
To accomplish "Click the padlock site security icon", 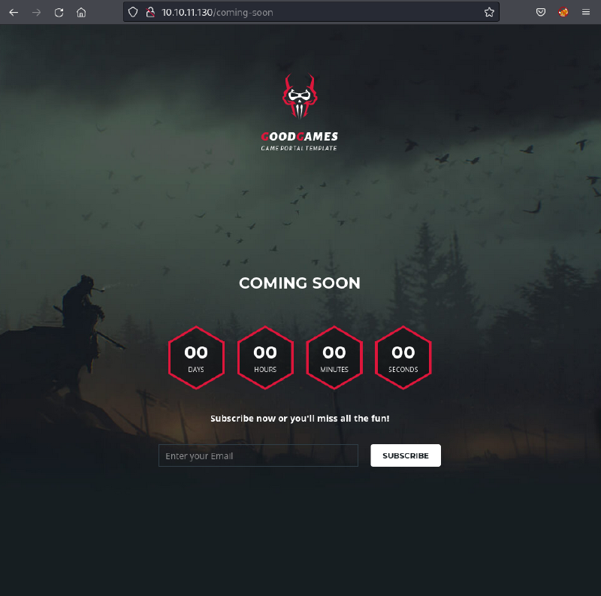I will coord(149,12).
